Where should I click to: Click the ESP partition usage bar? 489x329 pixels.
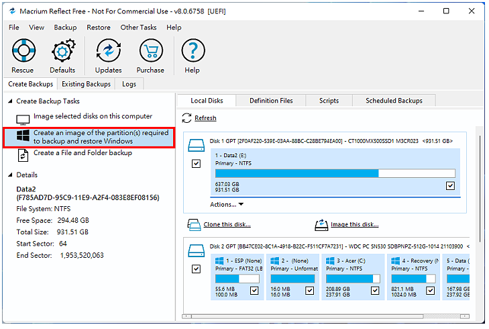click(237, 279)
